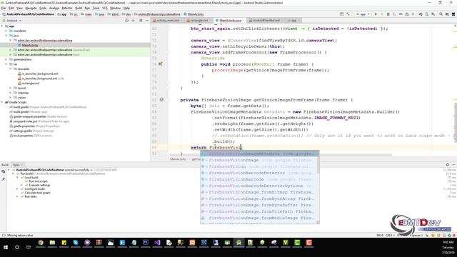Select rectangle.xml in the project tree
457x257 pixels.
coord(31,84)
